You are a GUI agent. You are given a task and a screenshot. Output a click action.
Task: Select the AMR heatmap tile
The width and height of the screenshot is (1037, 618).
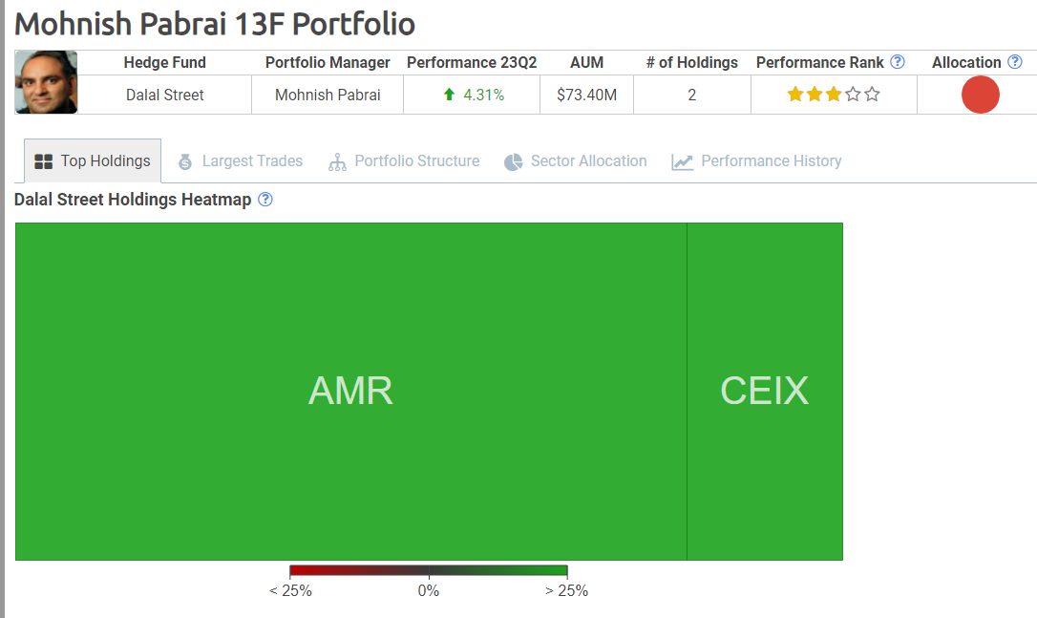[x=351, y=391]
